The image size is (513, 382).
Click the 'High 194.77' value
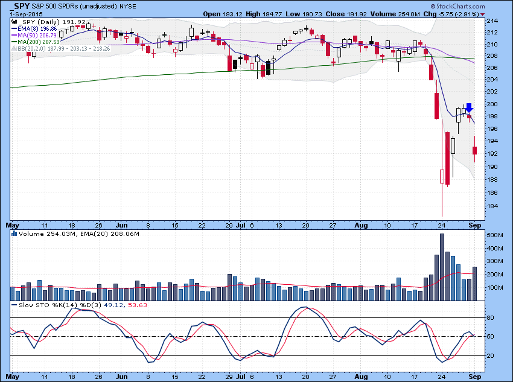click(264, 14)
